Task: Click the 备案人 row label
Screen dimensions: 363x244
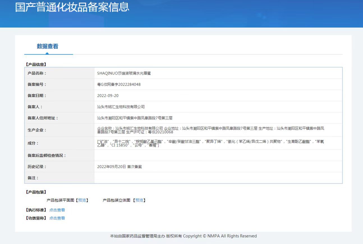Action: point(35,107)
